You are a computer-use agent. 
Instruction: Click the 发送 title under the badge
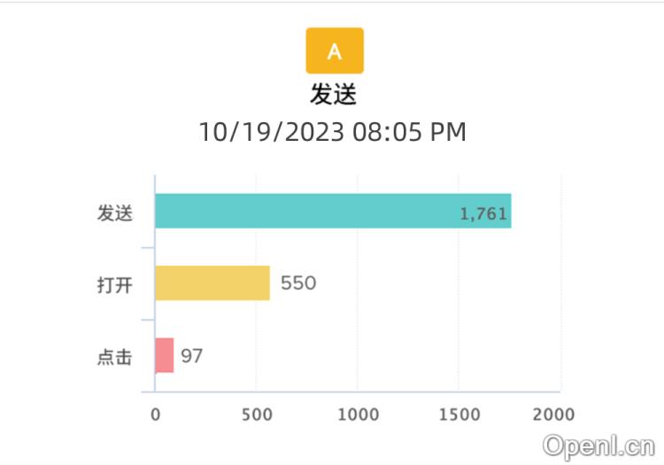click(x=334, y=94)
